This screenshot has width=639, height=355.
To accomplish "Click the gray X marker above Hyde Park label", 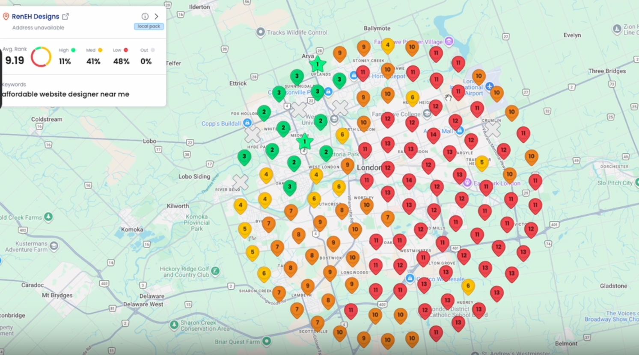I will pos(253,135).
